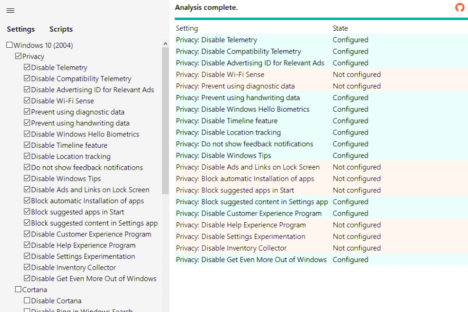Image resolution: width=468 pixels, height=312 pixels.
Task: Uncheck Disable Wi-Fi Sense checkbox
Action: pyautogui.click(x=27, y=100)
